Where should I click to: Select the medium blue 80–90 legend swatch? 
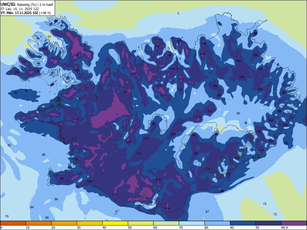[x=217, y=223]
